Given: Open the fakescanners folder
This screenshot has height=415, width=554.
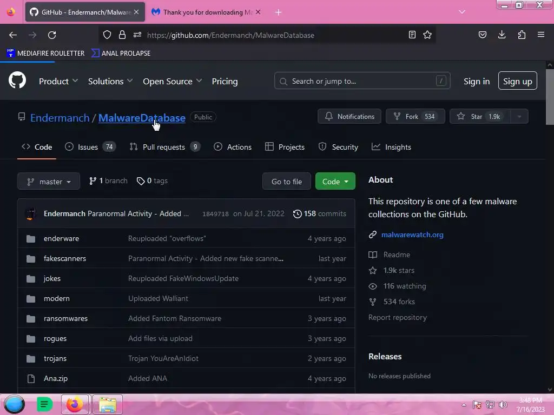Looking at the screenshot, I should point(65,259).
